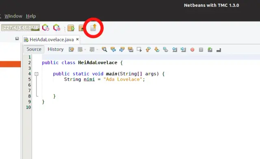Click the Toggle Bookmark icon
260x159 pixels.
click(x=165, y=49)
